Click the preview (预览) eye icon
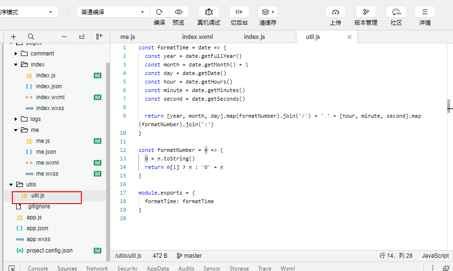Image resolution: width=453 pixels, height=271 pixels. 178,12
